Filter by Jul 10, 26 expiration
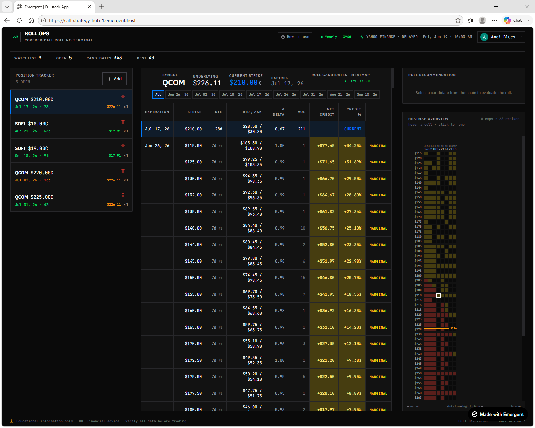Viewport: 535px width, 428px height. 232,95
